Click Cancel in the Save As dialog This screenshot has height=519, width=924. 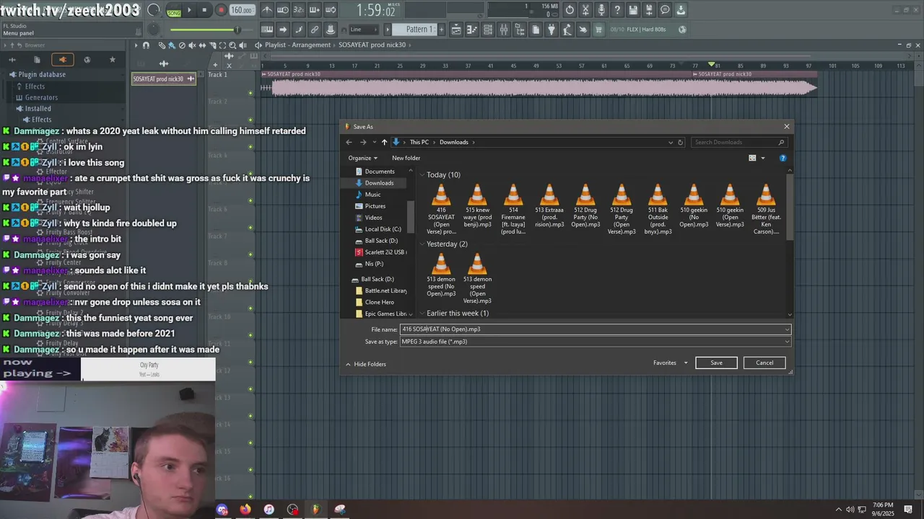pos(764,363)
